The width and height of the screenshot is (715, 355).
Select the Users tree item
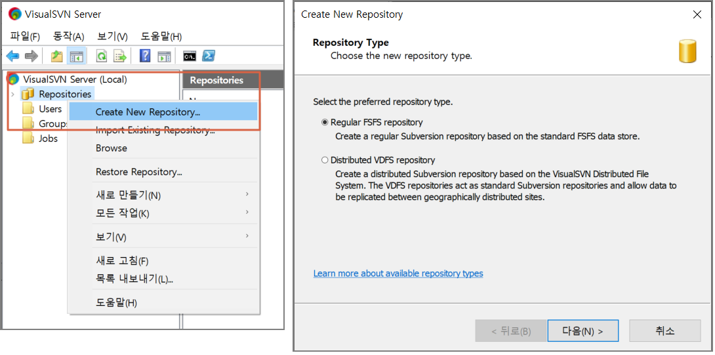point(50,109)
